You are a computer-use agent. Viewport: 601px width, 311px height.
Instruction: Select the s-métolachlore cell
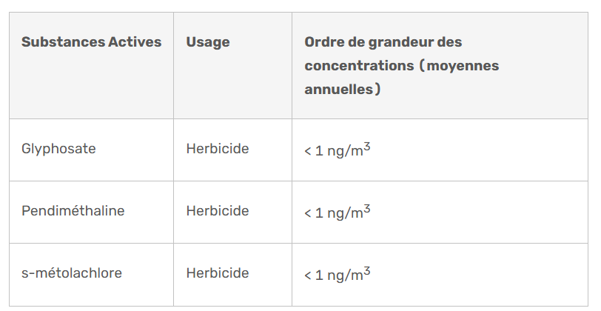(x=71, y=273)
